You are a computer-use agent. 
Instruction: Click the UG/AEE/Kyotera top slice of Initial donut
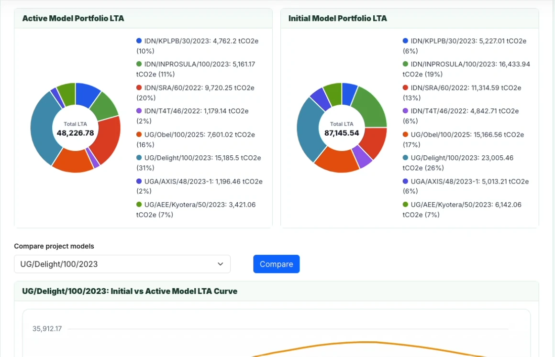pyautogui.click(x=333, y=93)
